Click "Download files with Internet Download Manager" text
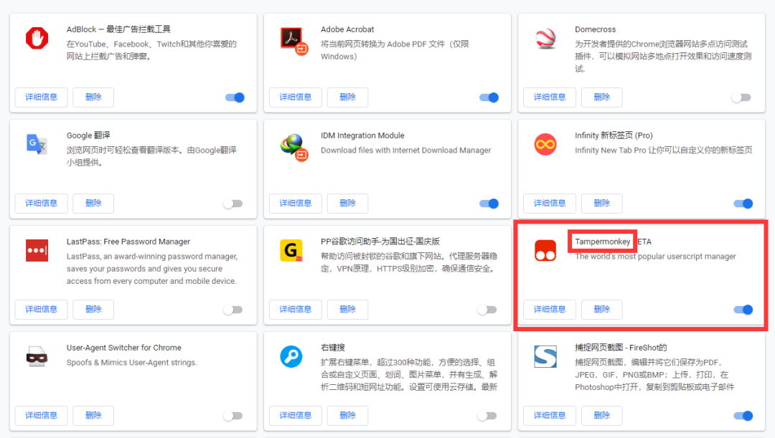The height and width of the screenshot is (438, 775). (x=405, y=150)
